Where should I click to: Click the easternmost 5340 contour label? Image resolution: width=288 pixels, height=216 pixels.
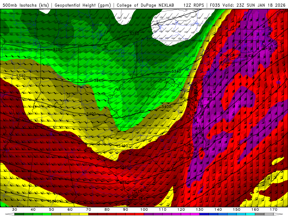tap(176, 71)
